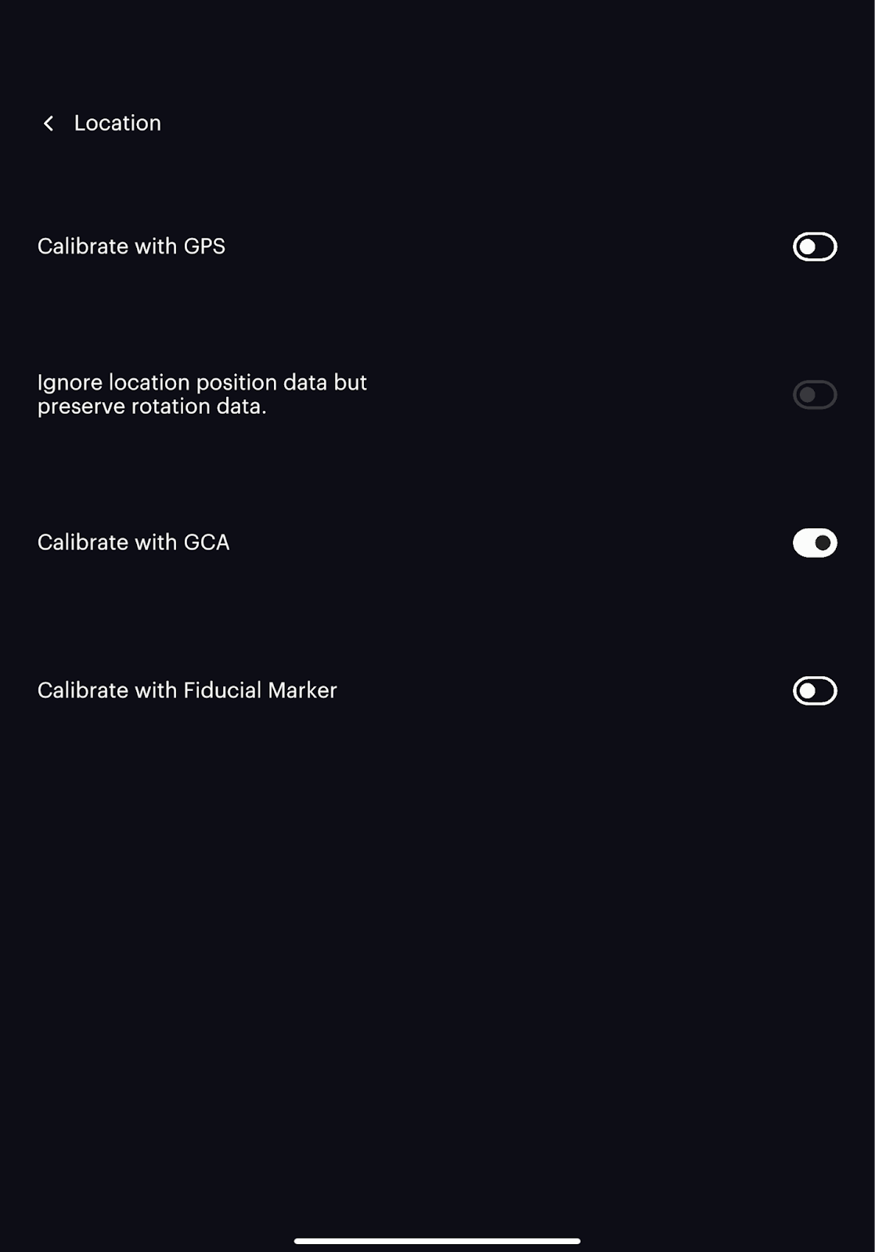The height and width of the screenshot is (1252, 875).
Task: Click the Location header title
Action: click(x=117, y=123)
